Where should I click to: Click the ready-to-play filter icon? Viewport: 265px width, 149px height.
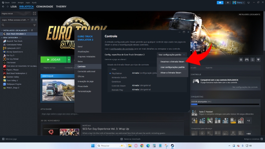click(x=36, y=20)
